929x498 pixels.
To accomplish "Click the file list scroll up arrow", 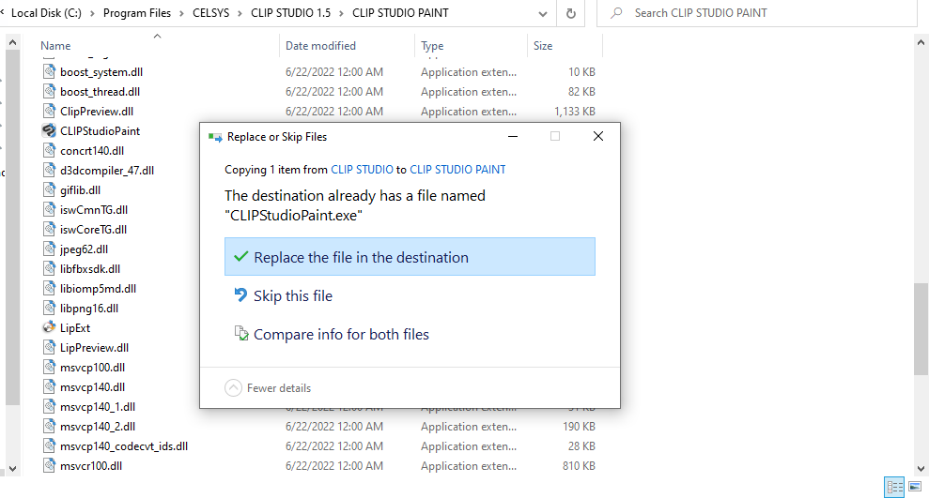I will point(921,42).
